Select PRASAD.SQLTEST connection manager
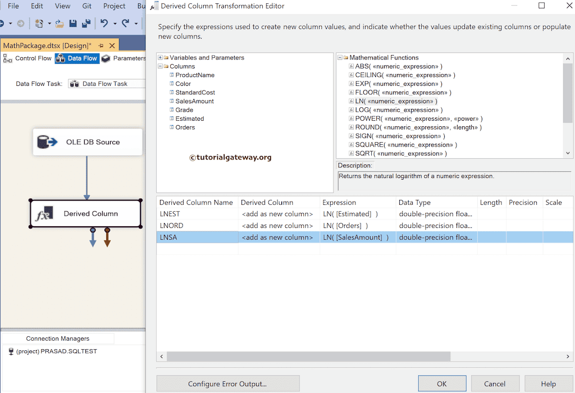The width and height of the screenshot is (575, 393). tap(56, 351)
